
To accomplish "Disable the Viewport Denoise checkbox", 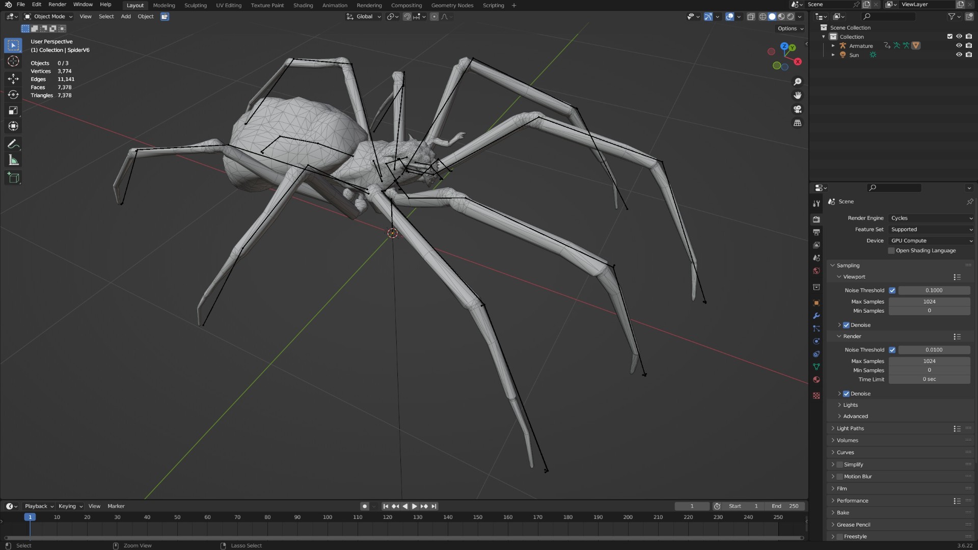I will (846, 325).
